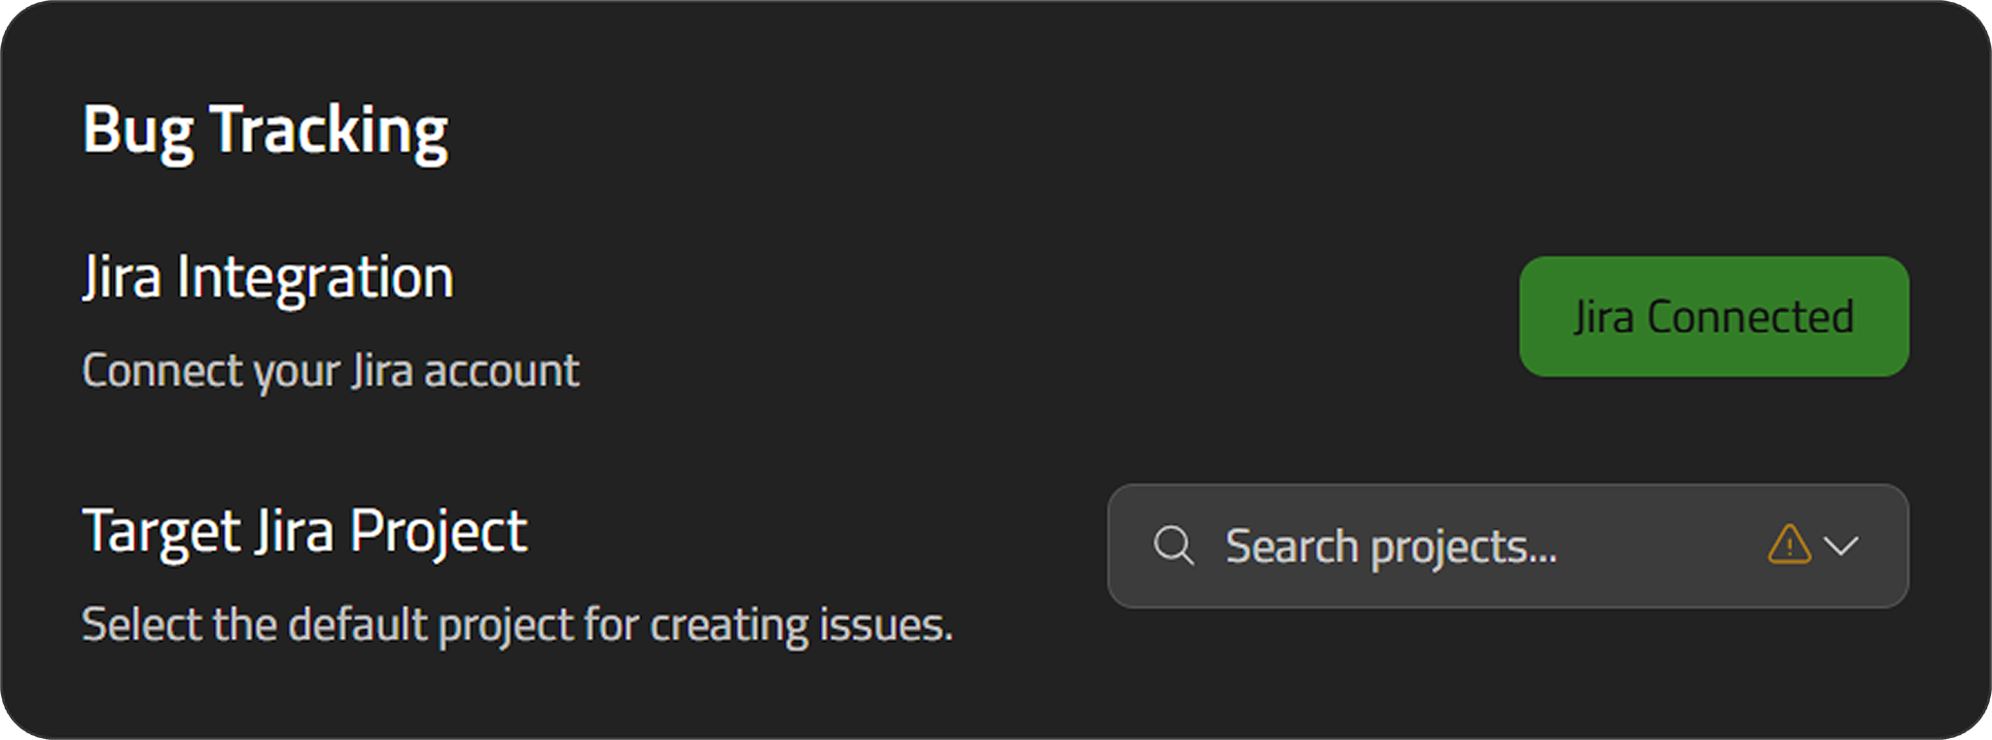Open the alert icon in project selector
The image size is (1992, 740).
point(1789,544)
